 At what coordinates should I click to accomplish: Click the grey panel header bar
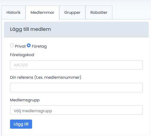point(76,29)
